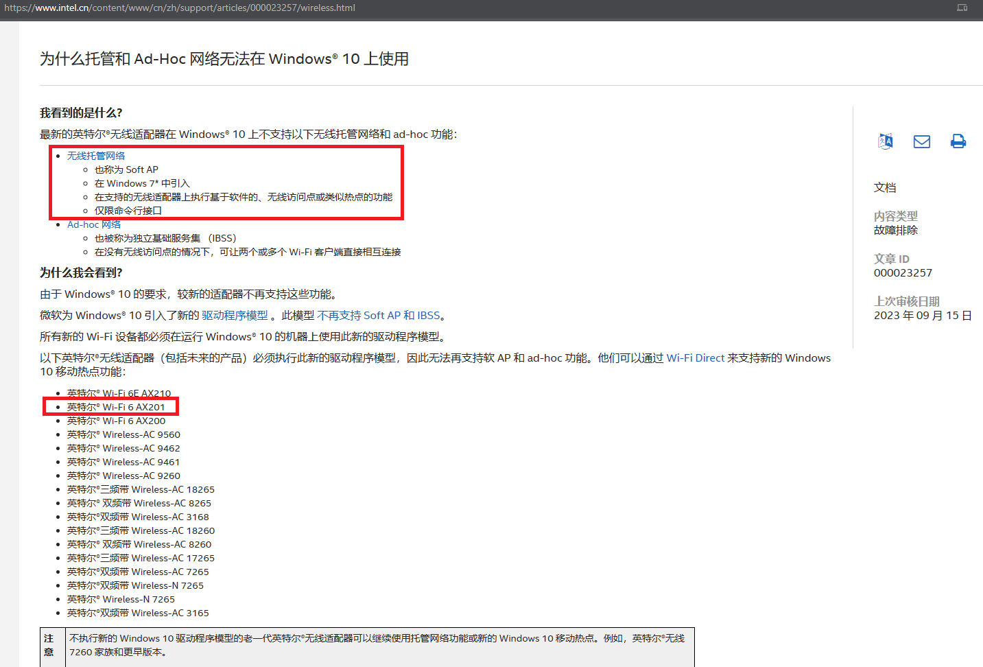Click the bullet 在 Windows 7* 中引入

coord(142,183)
